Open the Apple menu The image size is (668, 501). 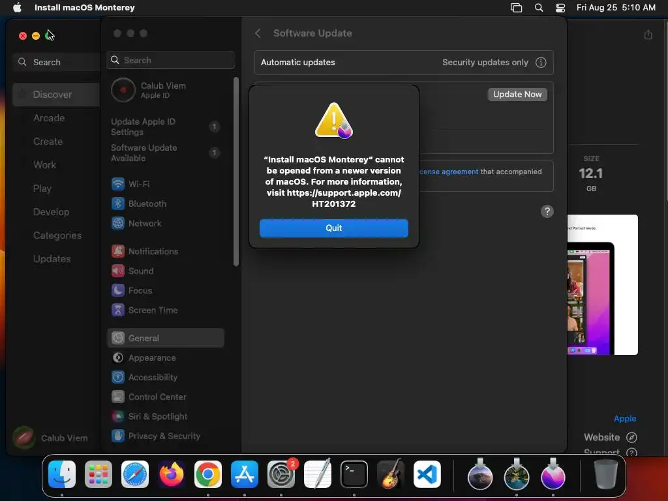[17, 7]
